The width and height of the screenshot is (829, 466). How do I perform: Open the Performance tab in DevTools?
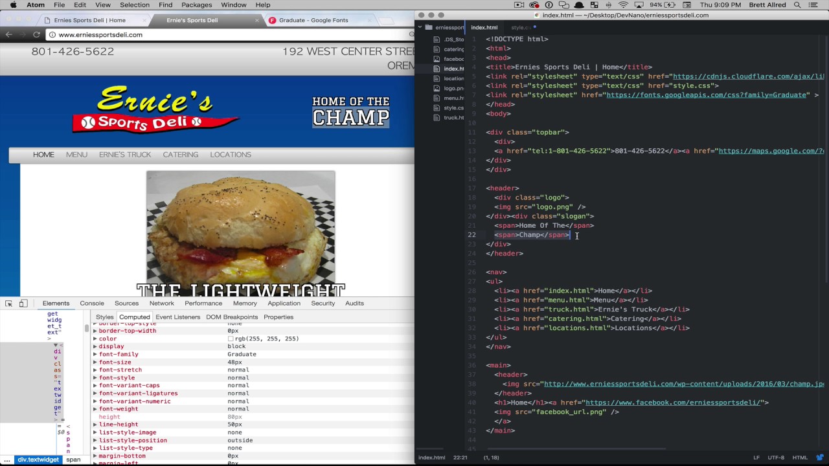click(203, 303)
